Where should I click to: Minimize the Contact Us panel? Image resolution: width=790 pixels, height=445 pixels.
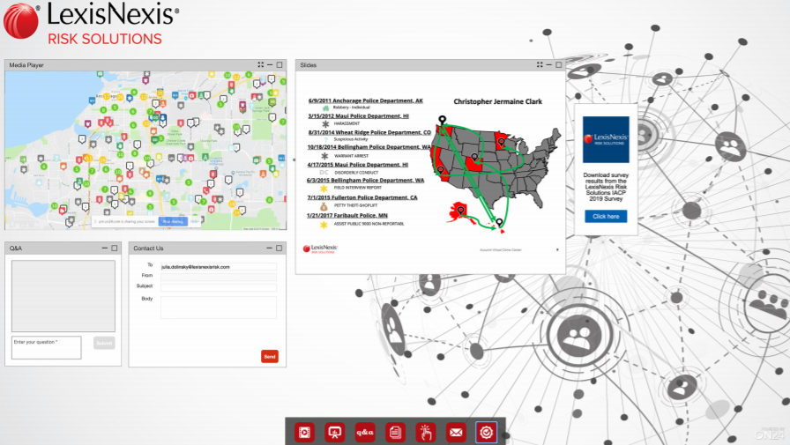pyautogui.click(x=270, y=248)
